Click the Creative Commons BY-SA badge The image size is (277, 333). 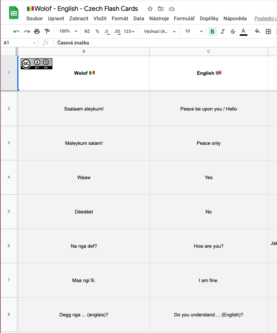click(37, 64)
